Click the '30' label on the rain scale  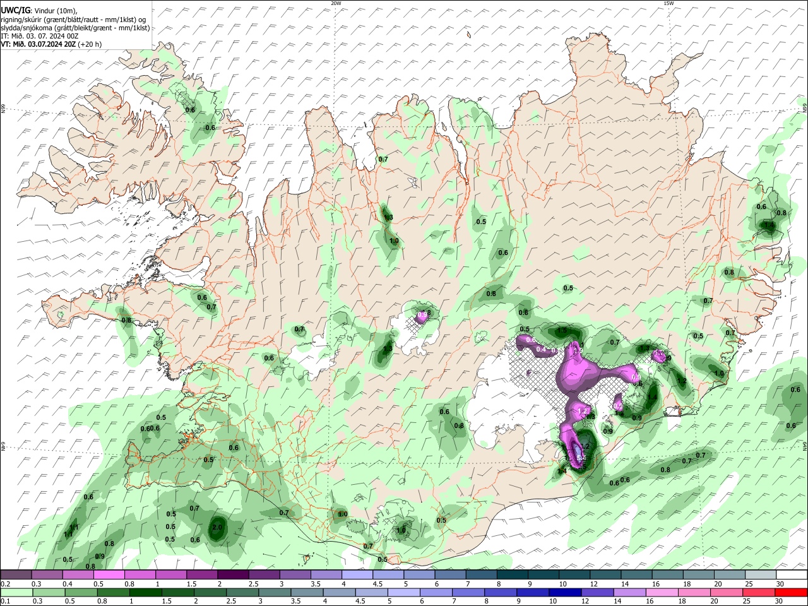(780, 602)
